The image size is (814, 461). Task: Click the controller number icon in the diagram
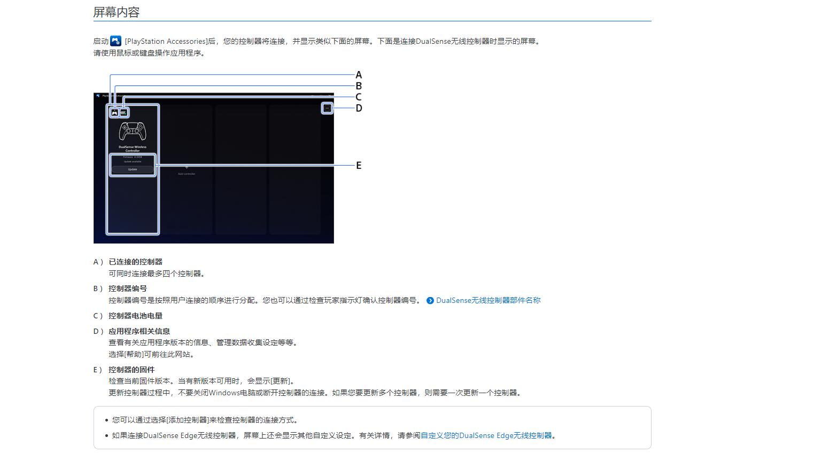114,113
